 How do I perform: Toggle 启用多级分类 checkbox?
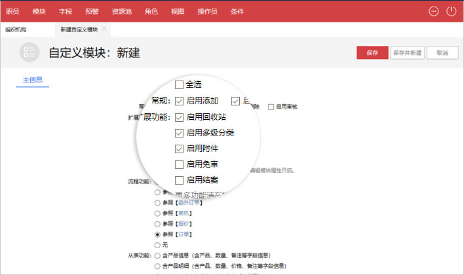point(179,133)
